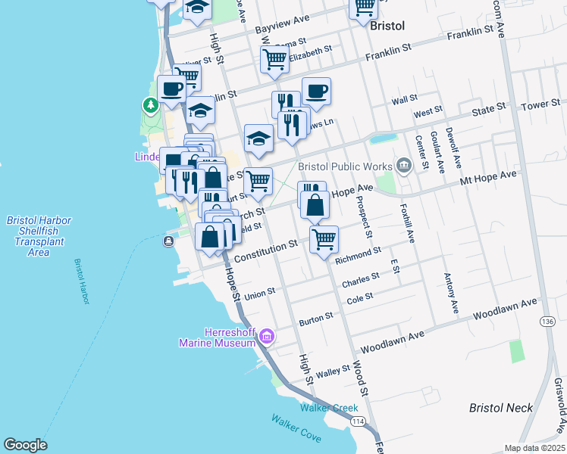Click the West St label

[428, 111]
